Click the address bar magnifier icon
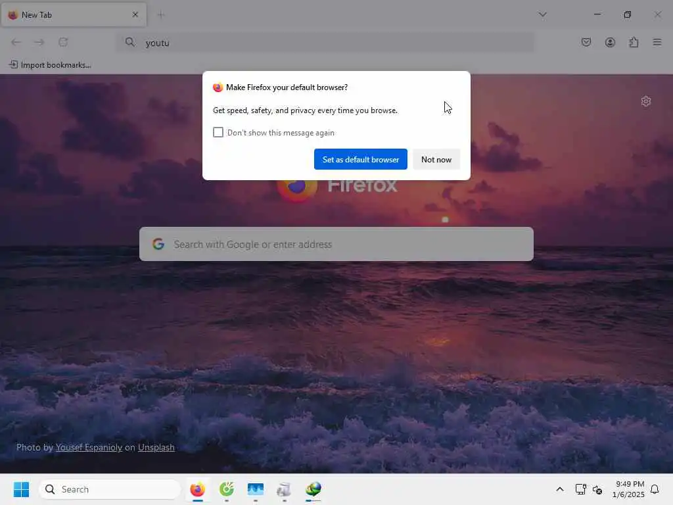 (130, 42)
